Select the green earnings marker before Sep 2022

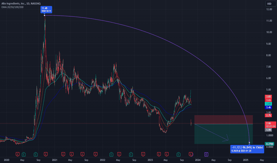click(131, 154)
